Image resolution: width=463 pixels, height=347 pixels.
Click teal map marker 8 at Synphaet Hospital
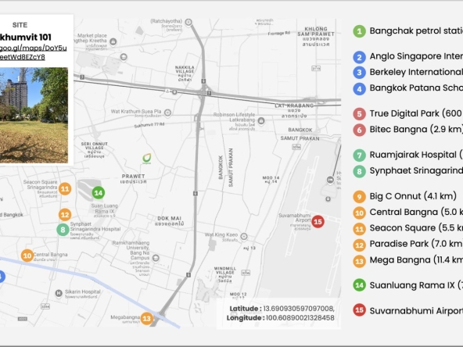tap(63, 230)
